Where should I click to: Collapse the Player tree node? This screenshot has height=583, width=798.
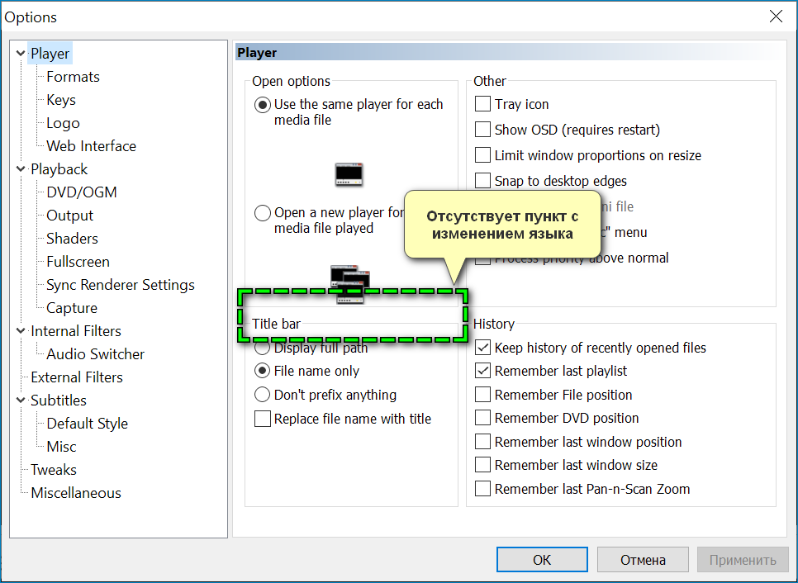(21, 54)
